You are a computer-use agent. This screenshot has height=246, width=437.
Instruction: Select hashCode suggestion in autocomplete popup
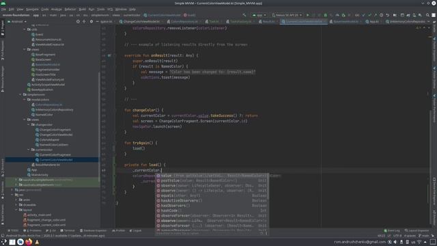coord(212,210)
